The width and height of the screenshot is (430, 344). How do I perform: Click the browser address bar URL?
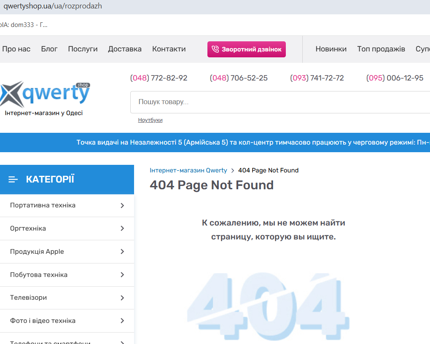[53, 6]
